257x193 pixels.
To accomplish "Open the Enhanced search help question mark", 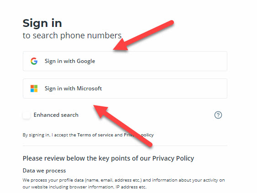I will [x=218, y=115].
